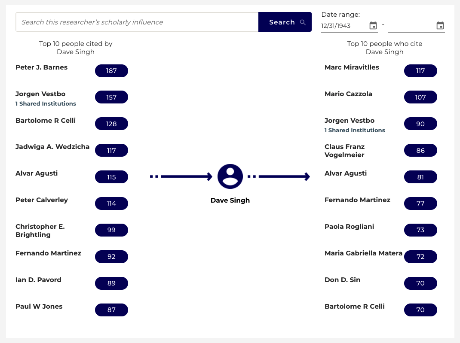Open Peter Calverley's profile

pos(42,200)
